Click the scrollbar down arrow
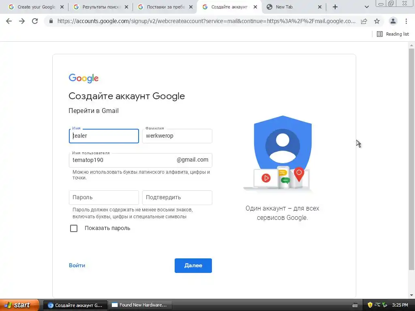This screenshot has height=311, width=415. pos(411,295)
